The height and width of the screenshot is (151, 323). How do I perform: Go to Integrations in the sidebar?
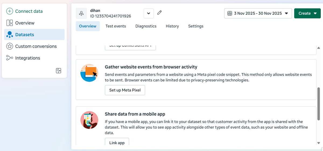(x=34, y=58)
